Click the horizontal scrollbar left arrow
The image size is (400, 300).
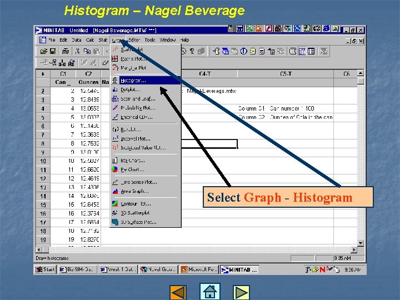pos(39,250)
